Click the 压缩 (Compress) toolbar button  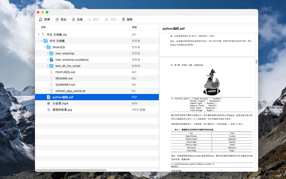tap(77, 19)
